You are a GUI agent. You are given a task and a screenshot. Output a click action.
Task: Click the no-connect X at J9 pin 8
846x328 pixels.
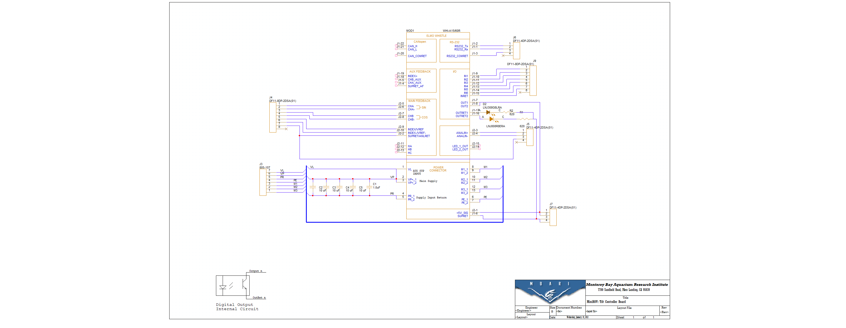[520, 93]
